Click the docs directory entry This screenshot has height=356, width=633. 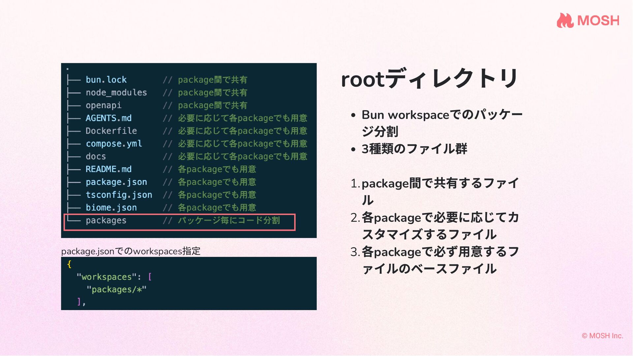point(96,157)
